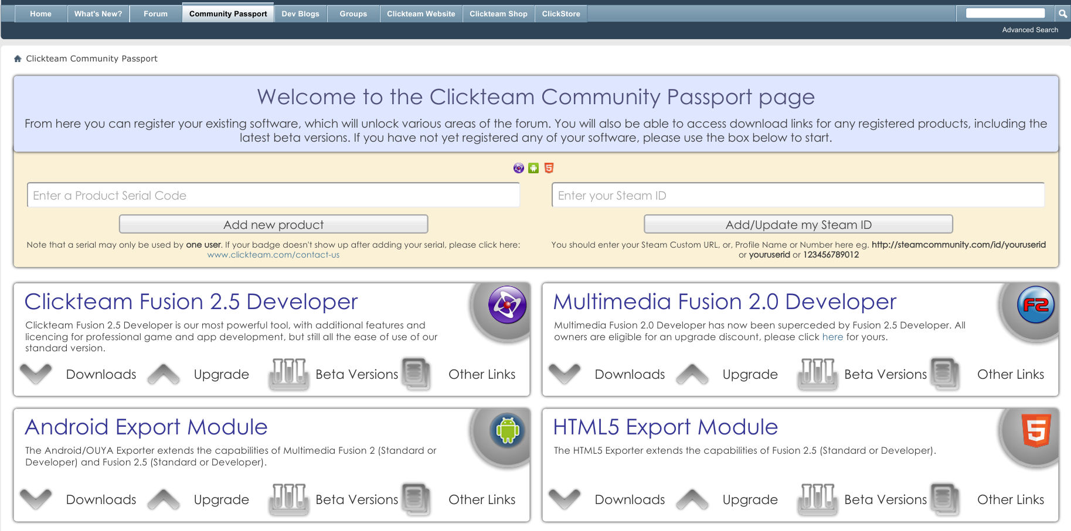Click the home icon in the breadcrumb

coord(18,59)
